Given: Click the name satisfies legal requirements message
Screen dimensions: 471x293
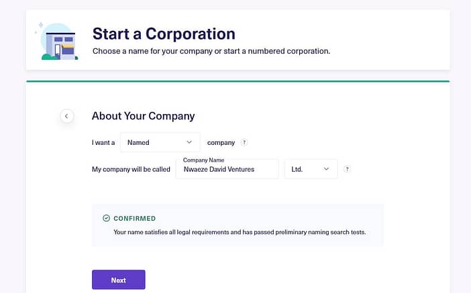Looking at the screenshot, I should click(240, 232).
